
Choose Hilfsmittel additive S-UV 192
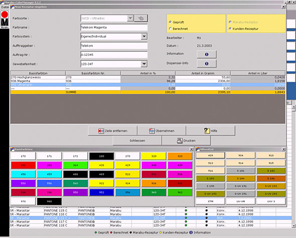pyautogui.click(x=271, y=186)
